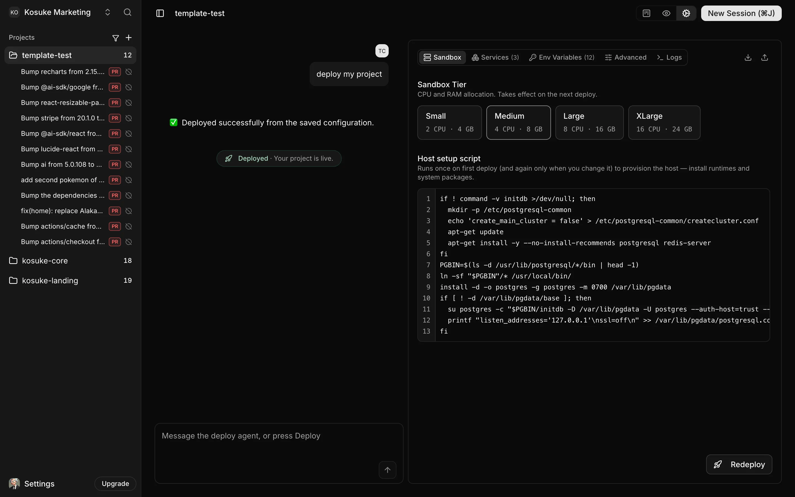This screenshot has width=795, height=497.
Task: Add a new project with plus icon
Action: coord(129,38)
